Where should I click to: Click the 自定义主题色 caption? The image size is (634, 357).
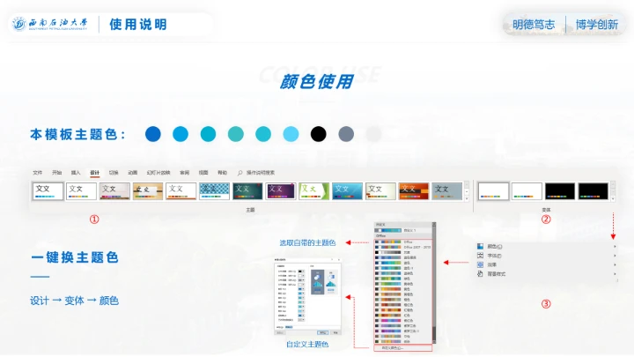pyautogui.click(x=307, y=344)
